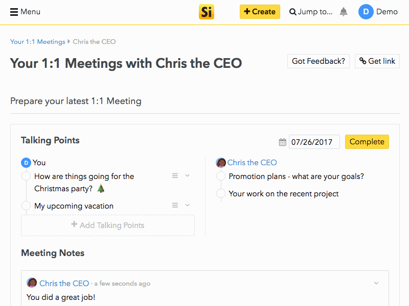The width and height of the screenshot is (409, 306).
Task: Check the circle beside 'My upcoming vacation'
Action: click(26, 206)
